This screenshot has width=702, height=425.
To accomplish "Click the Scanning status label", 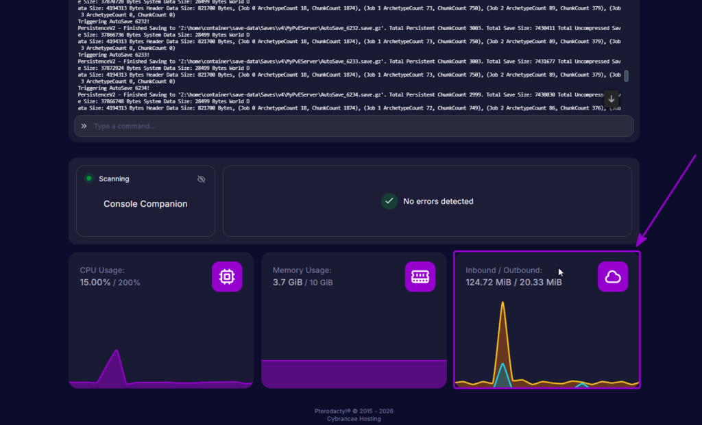I will [x=114, y=179].
